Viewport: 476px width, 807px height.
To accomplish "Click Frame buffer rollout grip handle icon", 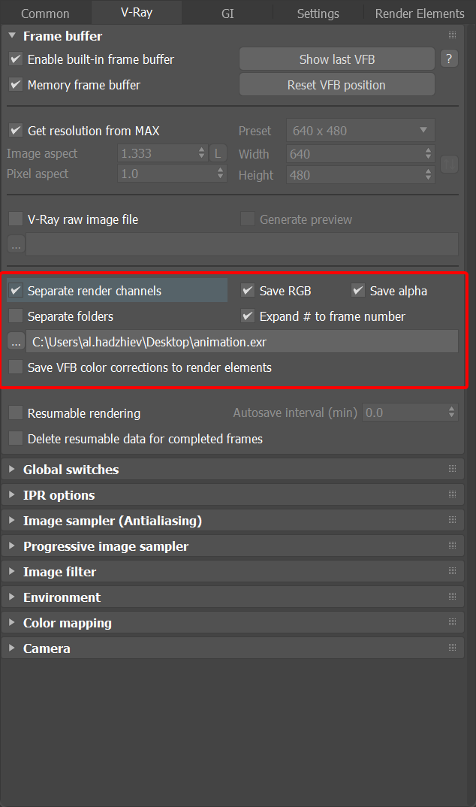I will 452,35.
